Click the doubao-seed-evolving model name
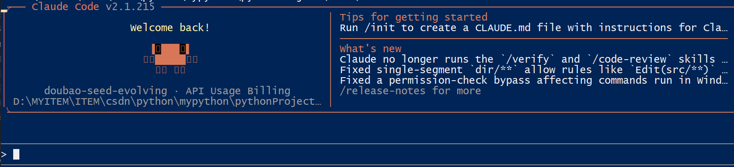This screenshot has height=167, width=734. tap(106, 91)
